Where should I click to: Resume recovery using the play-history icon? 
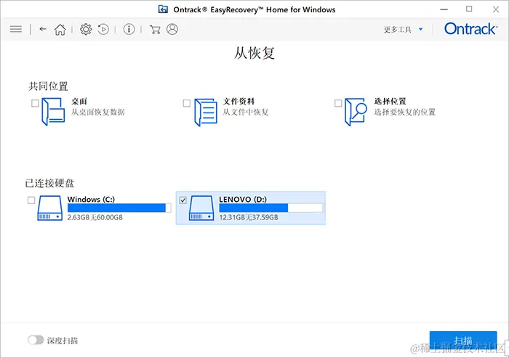[103, 30]
